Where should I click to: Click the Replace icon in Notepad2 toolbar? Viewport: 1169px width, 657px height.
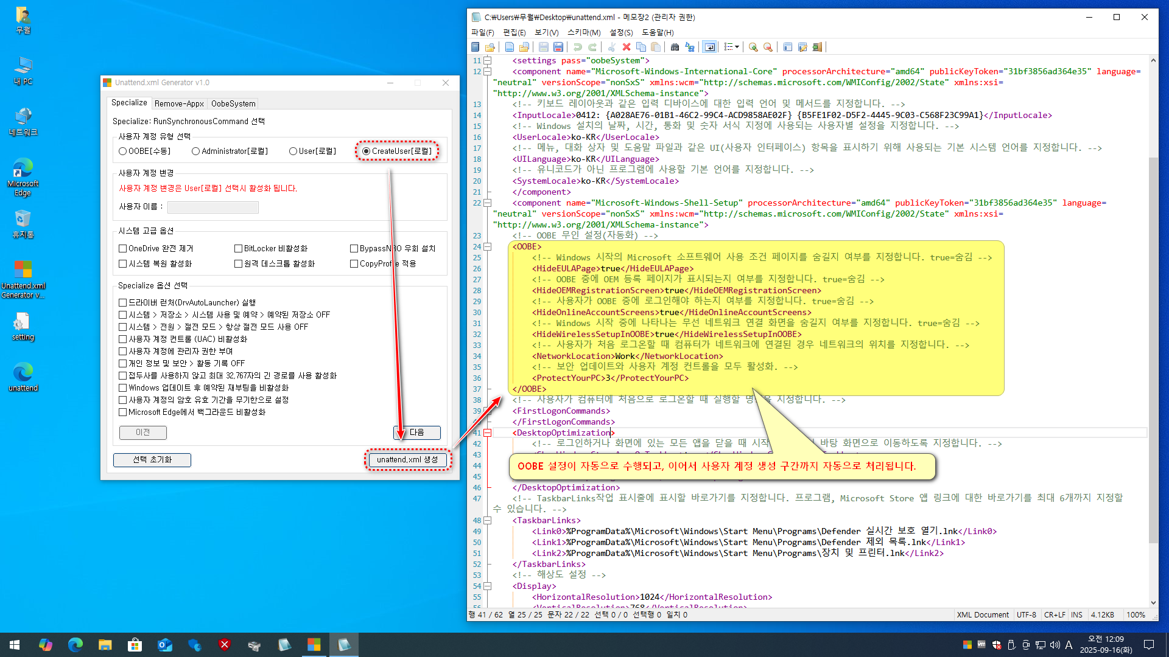pyautogui.click(x=690, y=47)
